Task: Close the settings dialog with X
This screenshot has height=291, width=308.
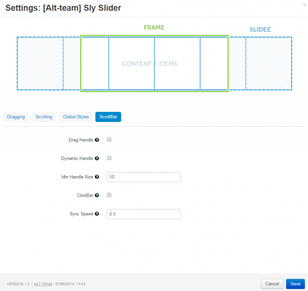Action: pos(304,5)
